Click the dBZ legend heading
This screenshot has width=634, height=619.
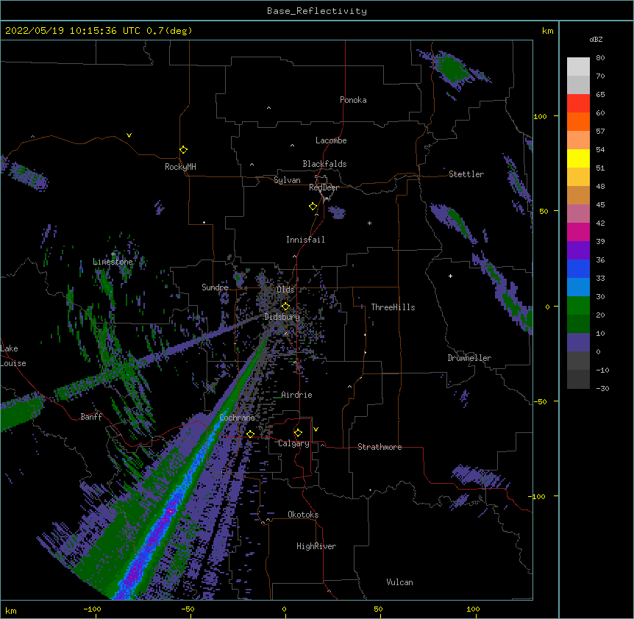click(x=596, y=39)
